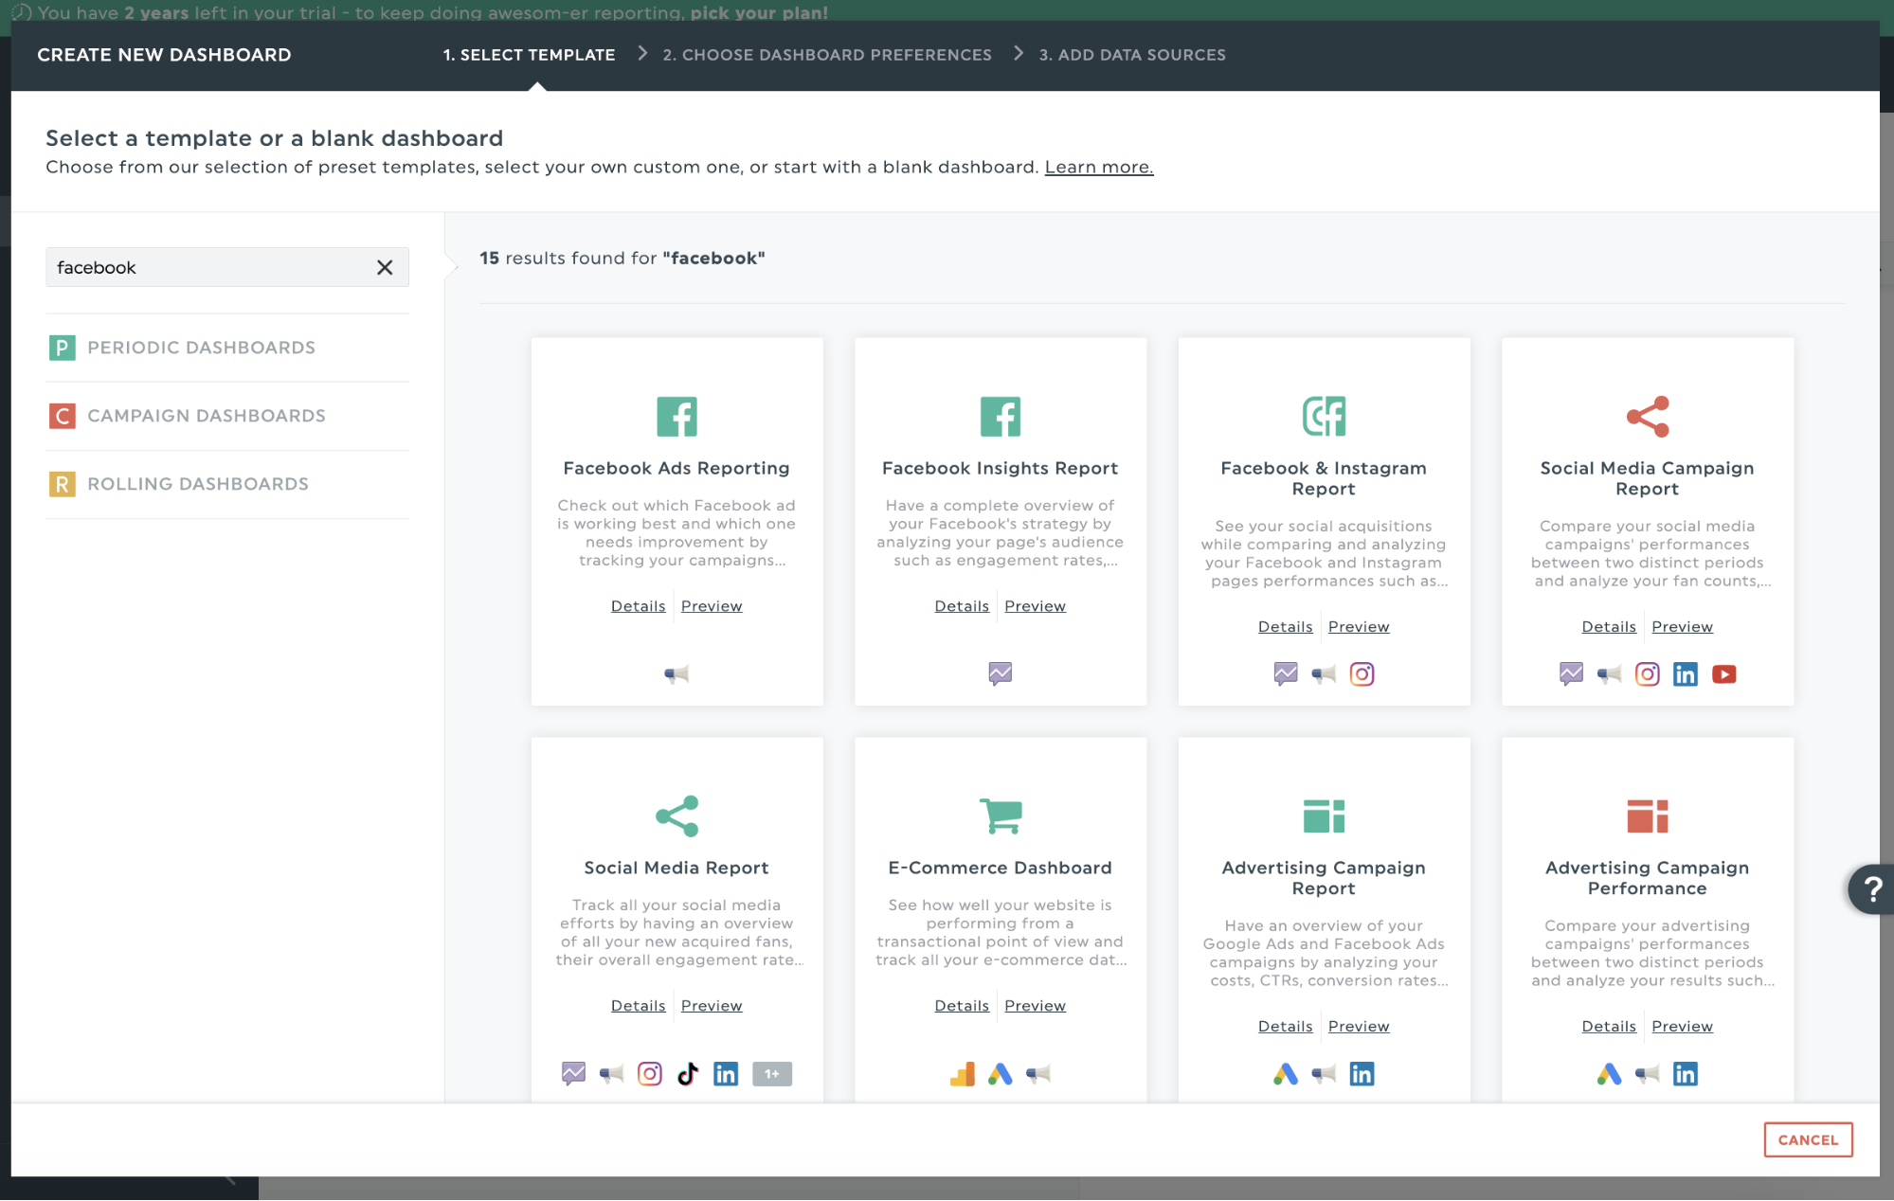Click Instagram icon in Social Media Report card

click(x=650, y=1074)
